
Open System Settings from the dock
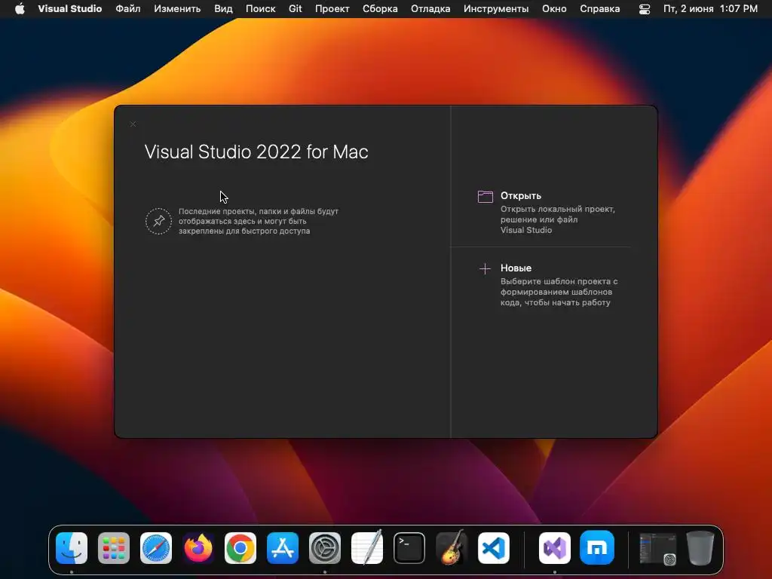(325, 548)
